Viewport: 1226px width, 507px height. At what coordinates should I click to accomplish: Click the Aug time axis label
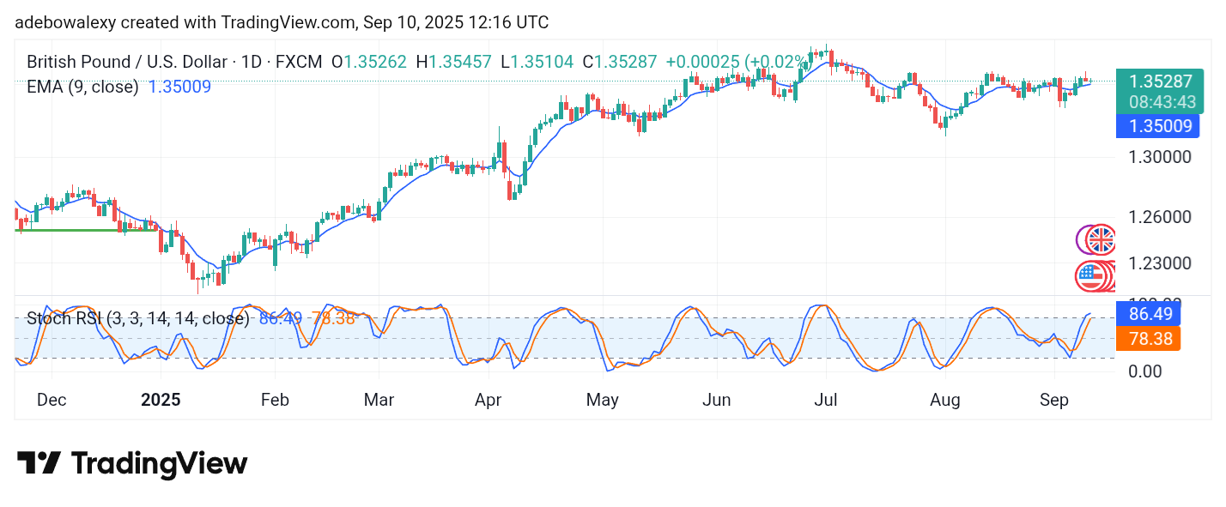(944, 400)
